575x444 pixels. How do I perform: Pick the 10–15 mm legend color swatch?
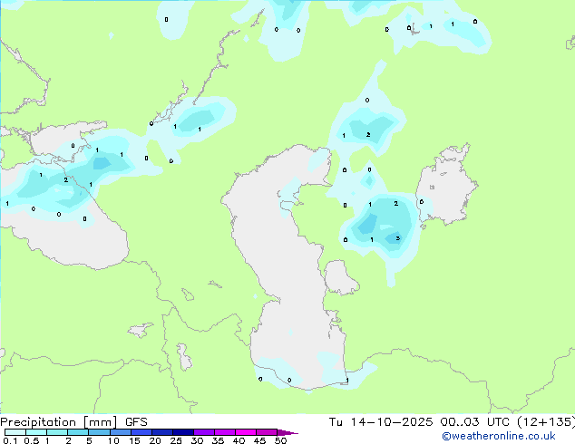(x=120, y=432)
